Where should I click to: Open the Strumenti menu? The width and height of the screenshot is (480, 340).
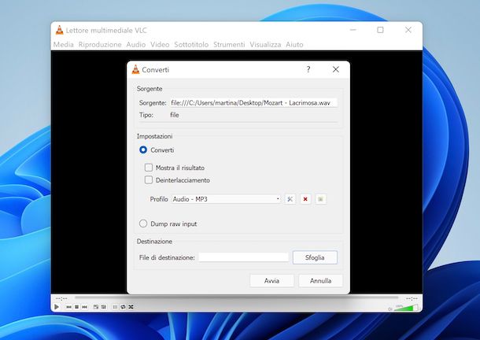click(229, 44)
